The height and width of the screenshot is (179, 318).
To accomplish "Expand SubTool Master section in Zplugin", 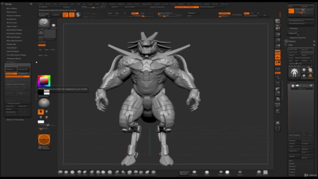I will tap(13, 51).
